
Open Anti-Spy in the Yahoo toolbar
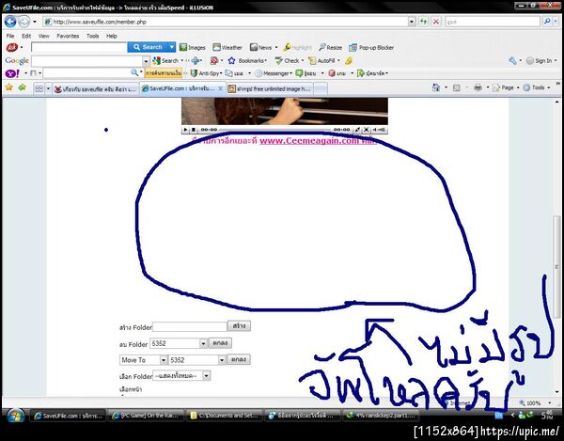205,73
